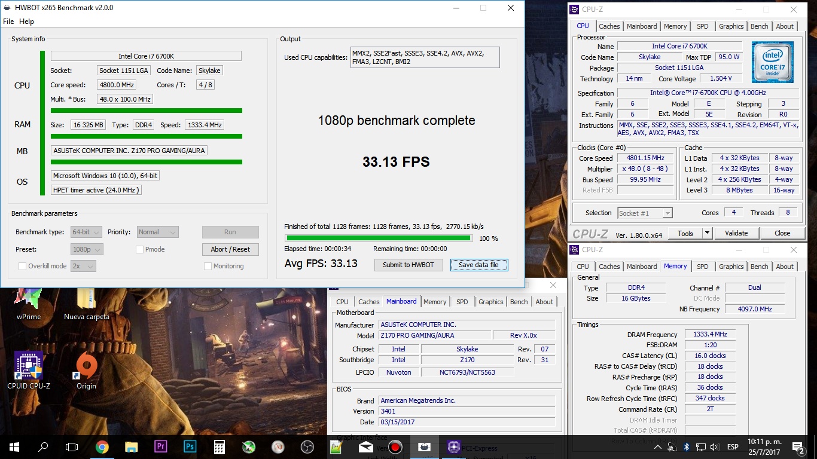This screenshot has width=817, height=459.
Task: Click the HWBOT x265 window title icon
Action: (7, 8)
